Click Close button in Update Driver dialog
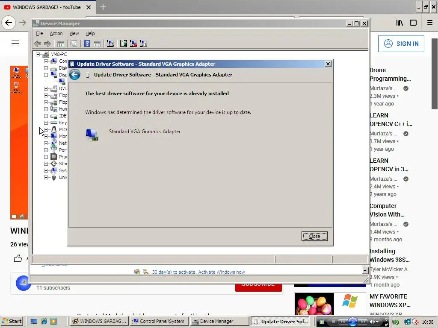The height and width of the screenshot is (328, 438). click(x=314, y=236)
